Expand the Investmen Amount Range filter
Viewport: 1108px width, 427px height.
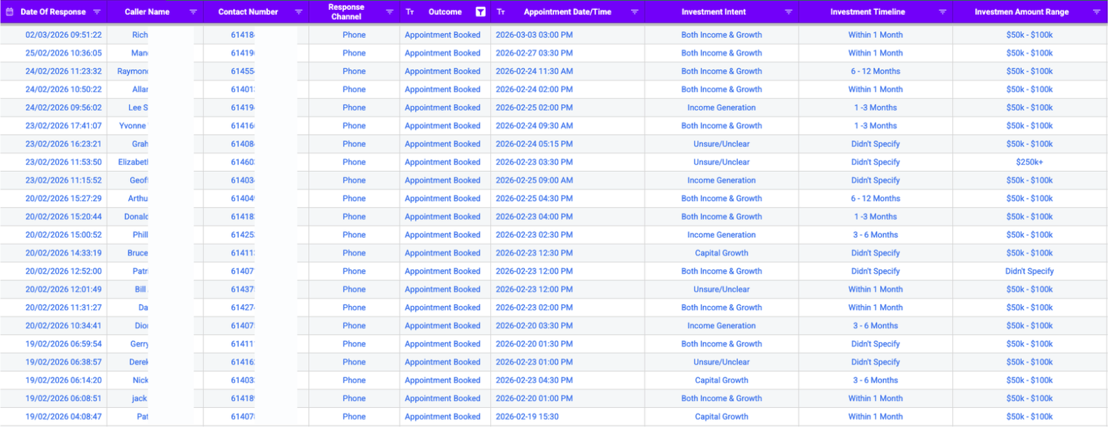1096,12
